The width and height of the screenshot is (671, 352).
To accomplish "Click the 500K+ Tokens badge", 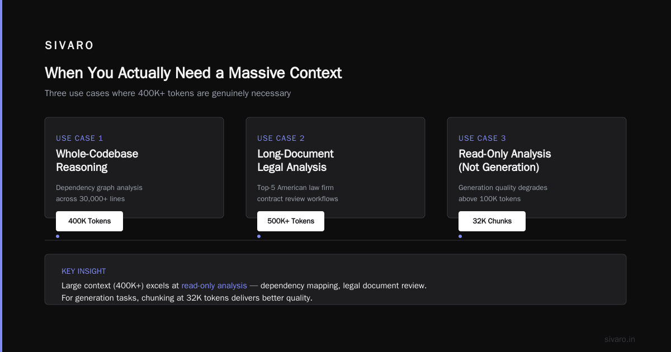I will 291,221.
